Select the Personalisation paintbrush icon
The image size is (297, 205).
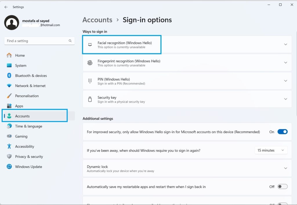click(9, 96)
